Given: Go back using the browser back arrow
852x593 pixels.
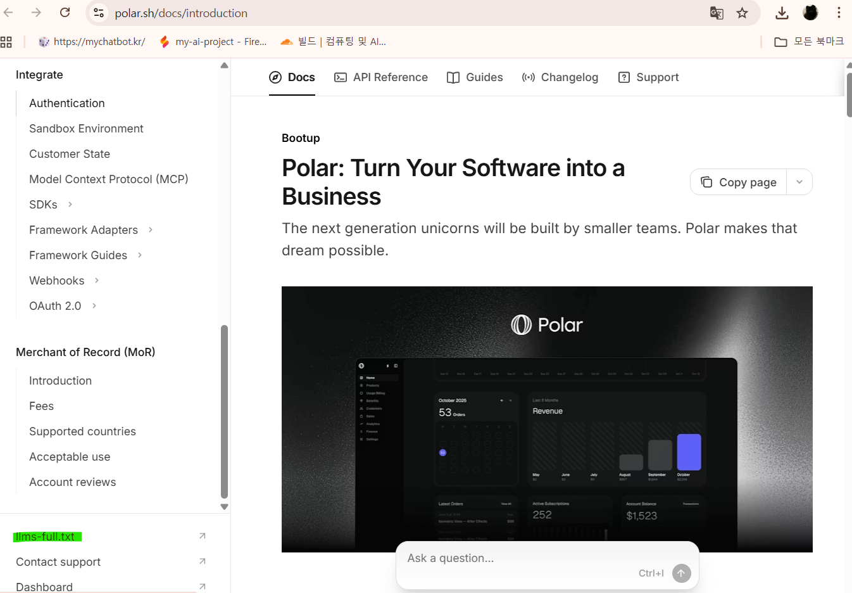Looking at the screenshot, I should [x=8, y=13].
